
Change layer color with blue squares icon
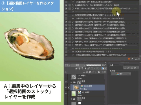point(103,68)
